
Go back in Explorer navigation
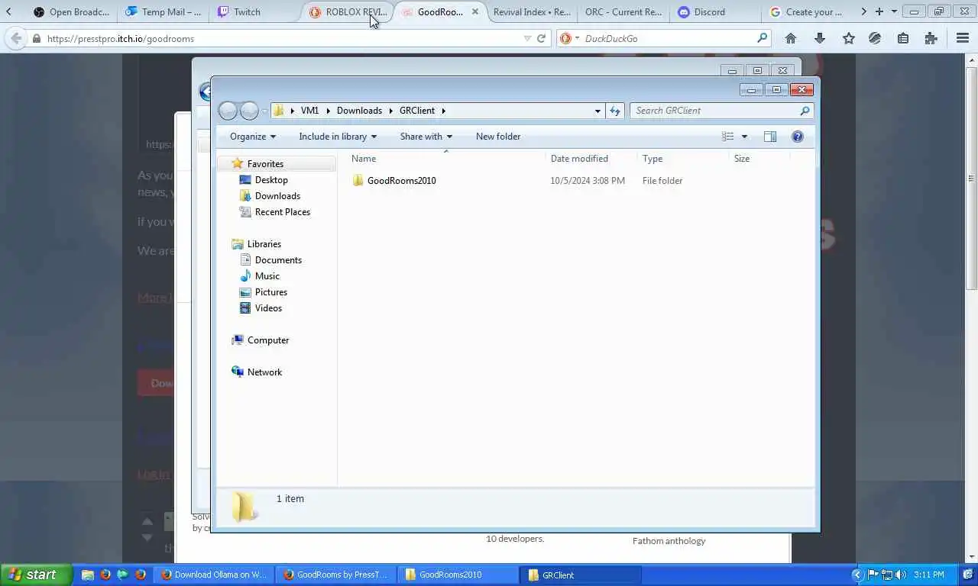point(228,111)
